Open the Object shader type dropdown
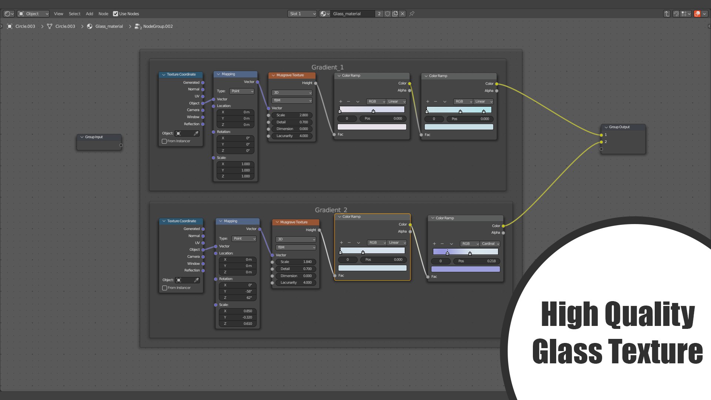 click(33, 14)
